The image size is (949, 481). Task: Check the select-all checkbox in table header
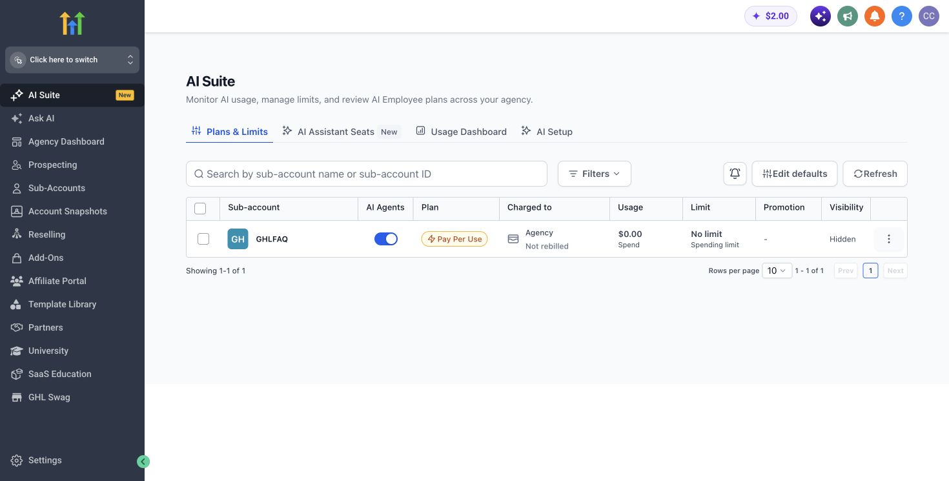pyautogui.click(x=200, y=208)
